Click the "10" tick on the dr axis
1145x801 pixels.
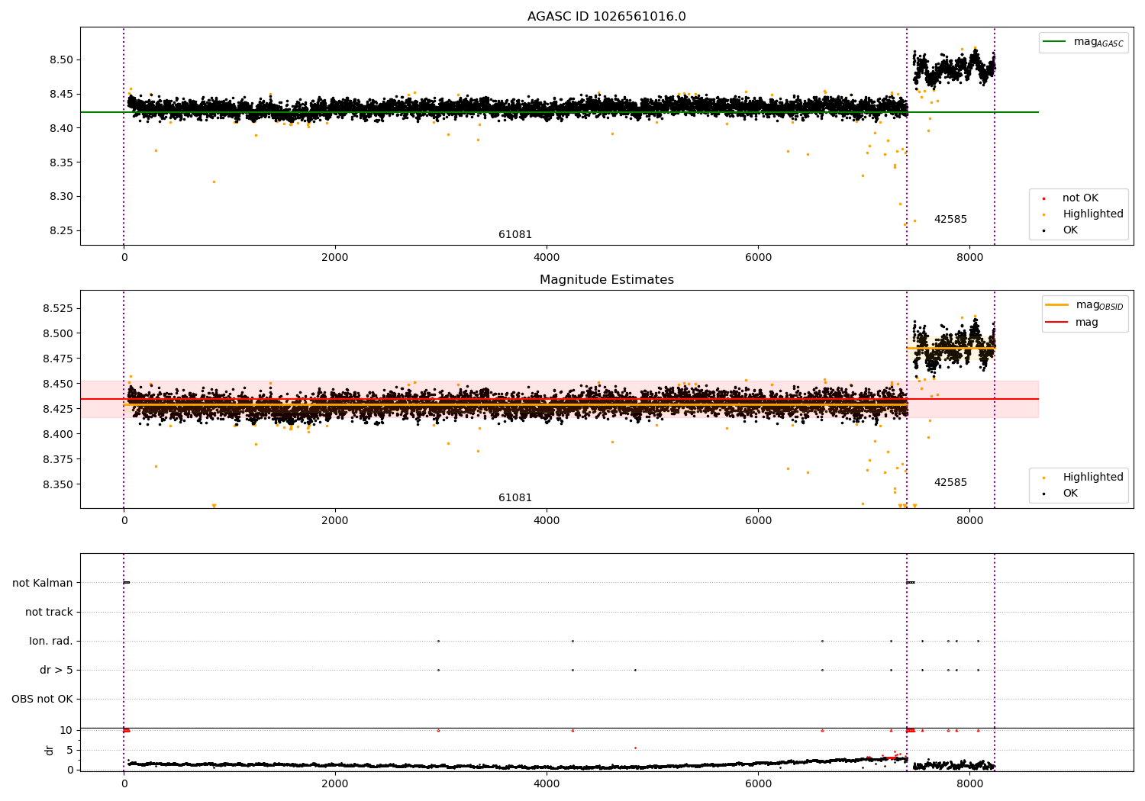point(66,731)
